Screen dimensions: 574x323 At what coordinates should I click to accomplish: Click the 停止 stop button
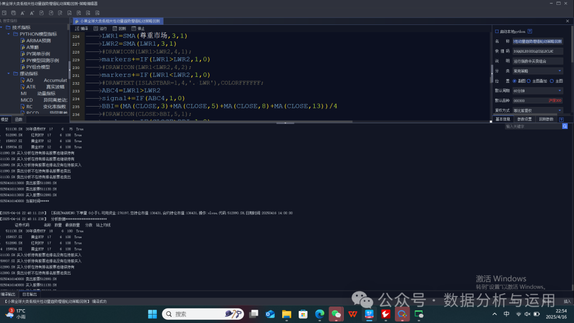pos(138,29)
